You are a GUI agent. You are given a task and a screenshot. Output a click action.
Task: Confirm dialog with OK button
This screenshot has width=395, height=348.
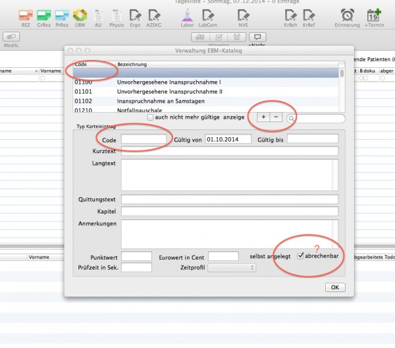coord(335,287)
